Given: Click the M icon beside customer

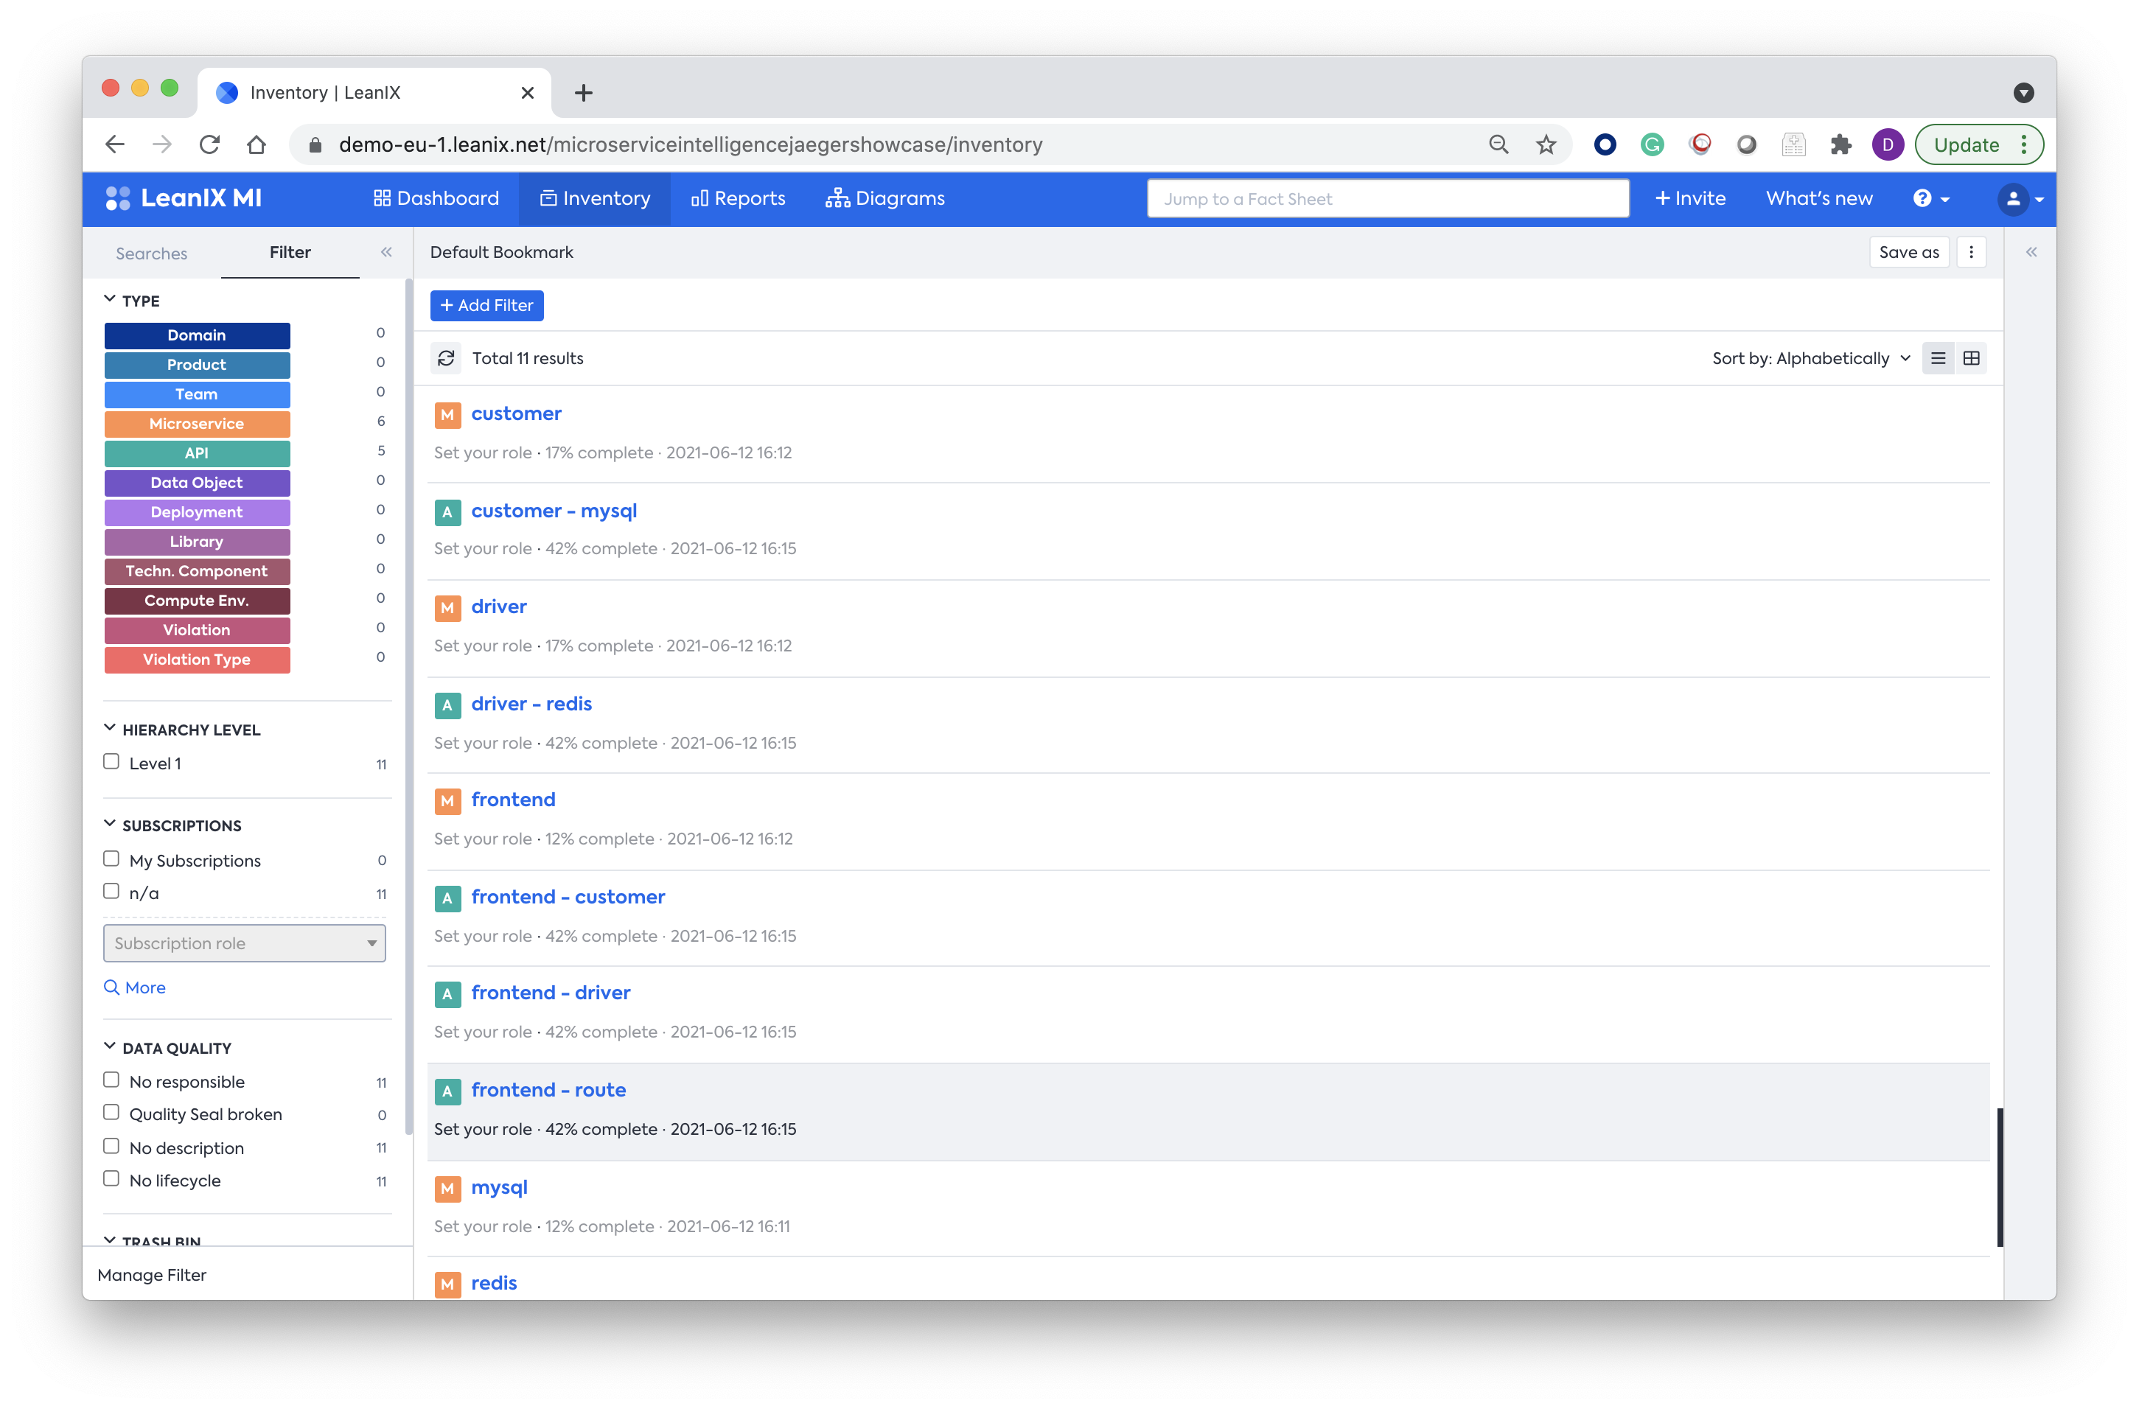Looking at the screenshot, I should click(447, 415).
